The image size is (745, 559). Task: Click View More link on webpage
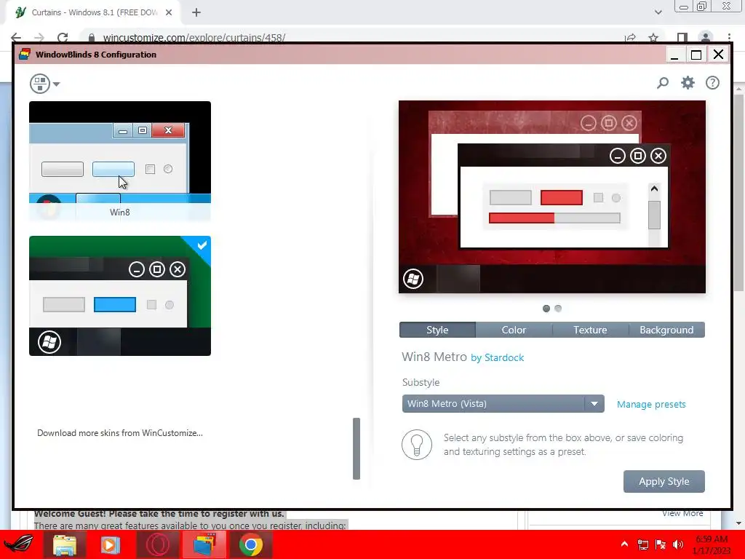tap(682, 513)
